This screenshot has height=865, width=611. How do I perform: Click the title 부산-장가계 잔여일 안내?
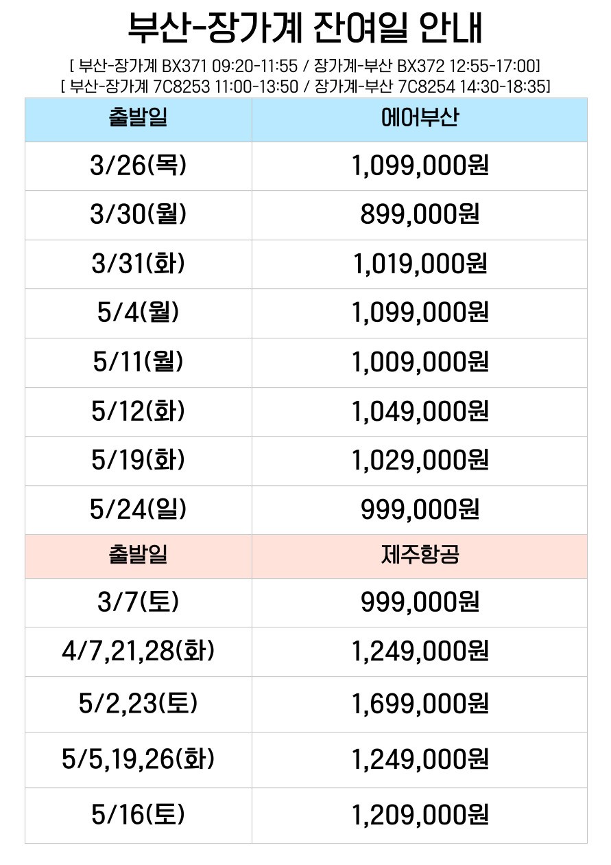coord(305,29)
